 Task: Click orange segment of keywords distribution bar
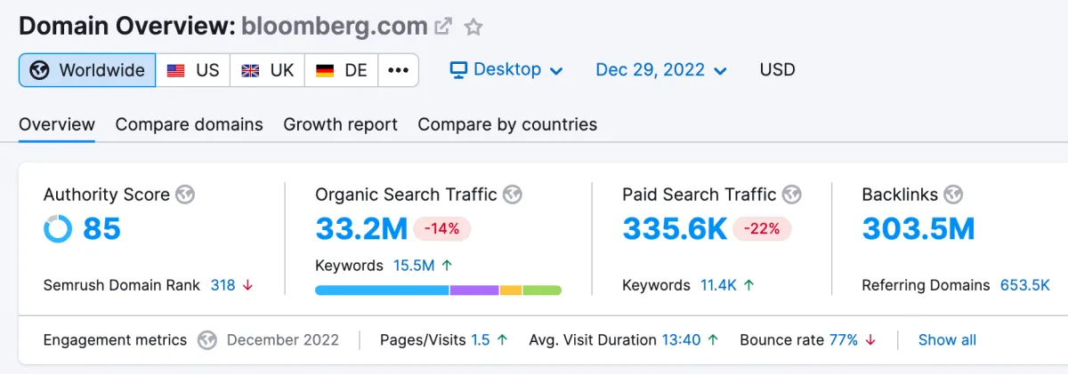pyautogui.click(x=511, y=290)
